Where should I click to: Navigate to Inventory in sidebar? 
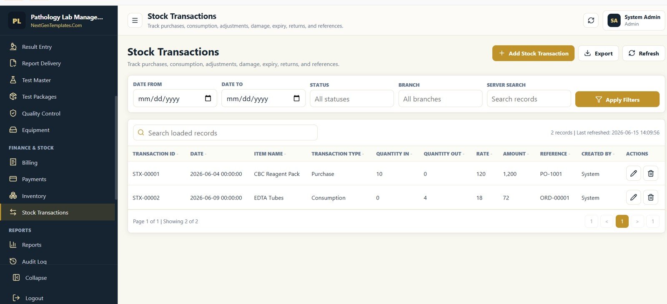(x=58, y=196)
